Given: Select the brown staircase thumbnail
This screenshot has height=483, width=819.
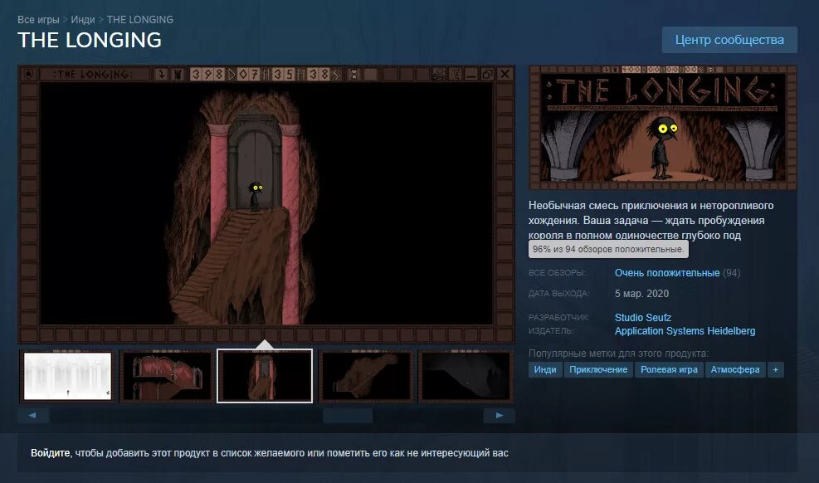Looking at the screenshot, I should click(366, 376).
